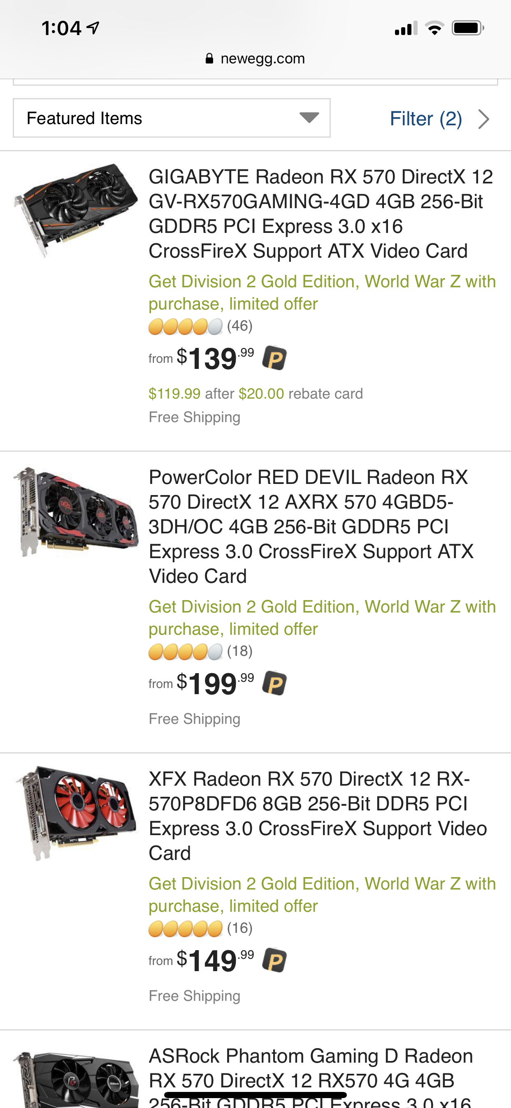Image resolution: width=511 pixels, height=1108 pixels.
Task: Open PowerColor RED DEVIL RX 570 listing
Action: (311, 526)
